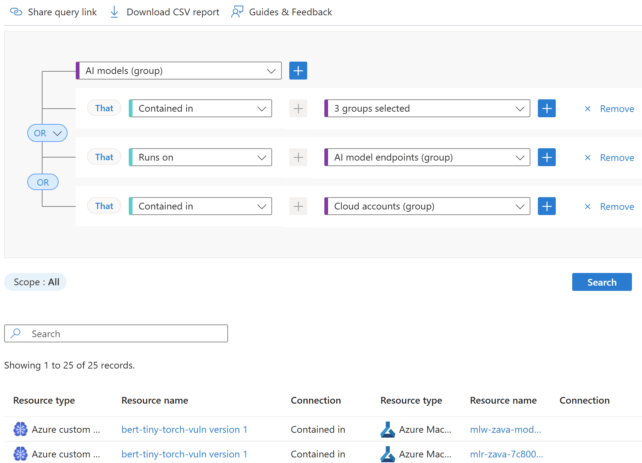Click That pill in Cloud accounts row
This screenshot has width=642, height=463.
tap(104, 206)
